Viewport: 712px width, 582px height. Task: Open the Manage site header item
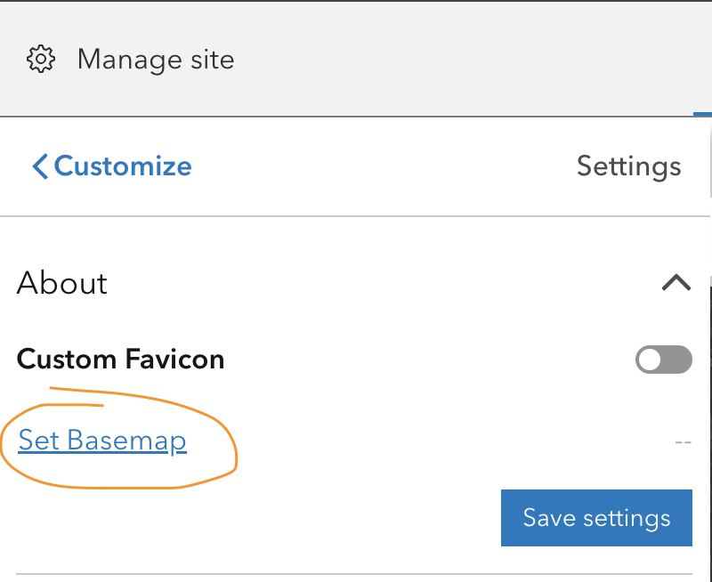[x=130, y=60]
